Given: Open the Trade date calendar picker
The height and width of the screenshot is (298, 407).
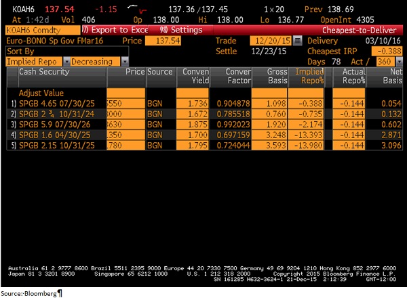Looking at the screenshot, I should click(296, 41).
